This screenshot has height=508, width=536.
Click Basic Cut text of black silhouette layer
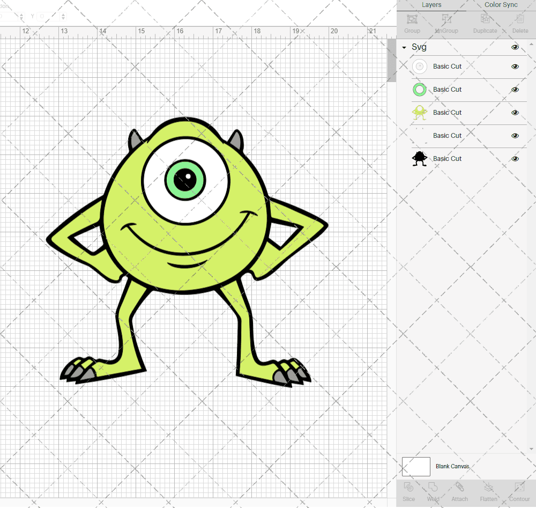[x=447, y=159]
